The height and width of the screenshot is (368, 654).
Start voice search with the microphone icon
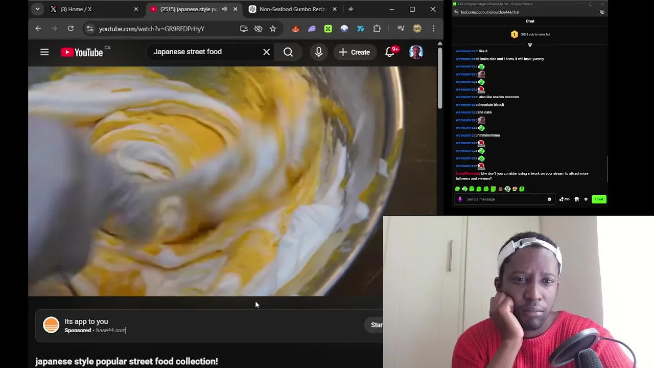point(319,52)
